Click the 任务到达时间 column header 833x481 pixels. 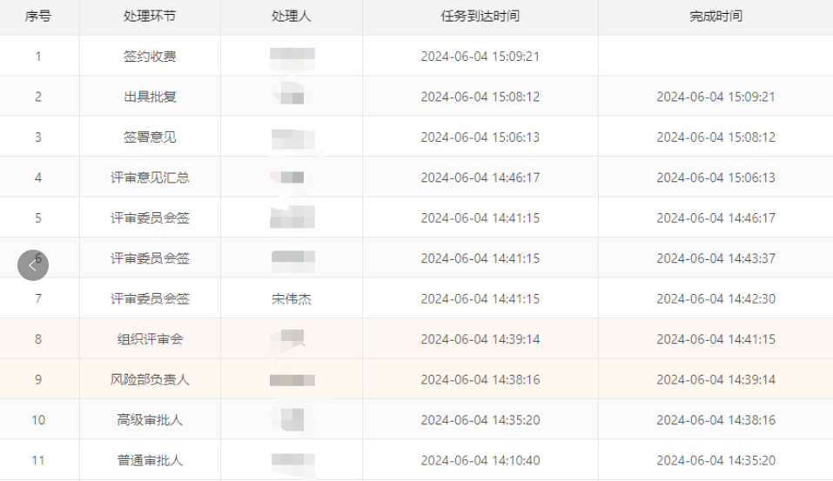480,17
